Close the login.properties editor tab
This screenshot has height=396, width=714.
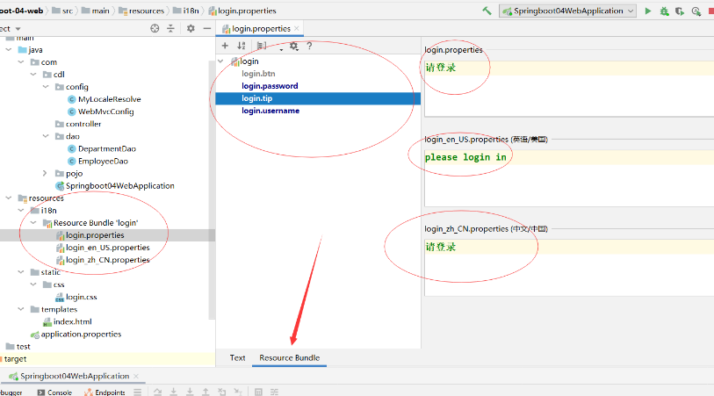point(297,28)
